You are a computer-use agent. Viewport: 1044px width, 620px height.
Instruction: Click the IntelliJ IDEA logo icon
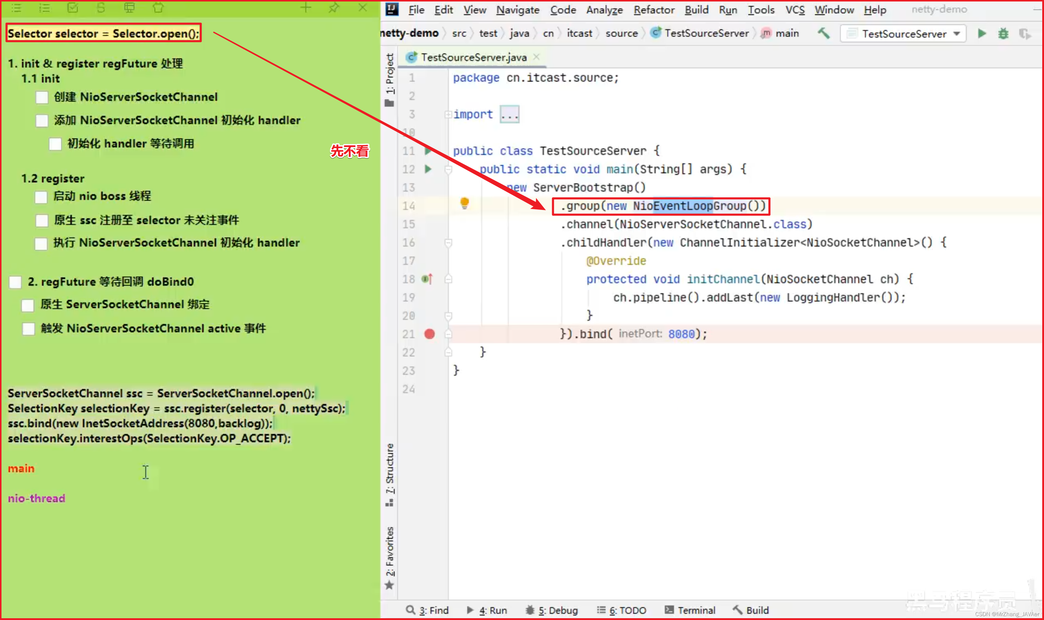pyautogui.click(x=392, y=9)
